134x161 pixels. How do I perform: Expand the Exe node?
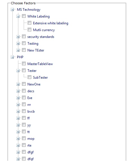(18, 98)
